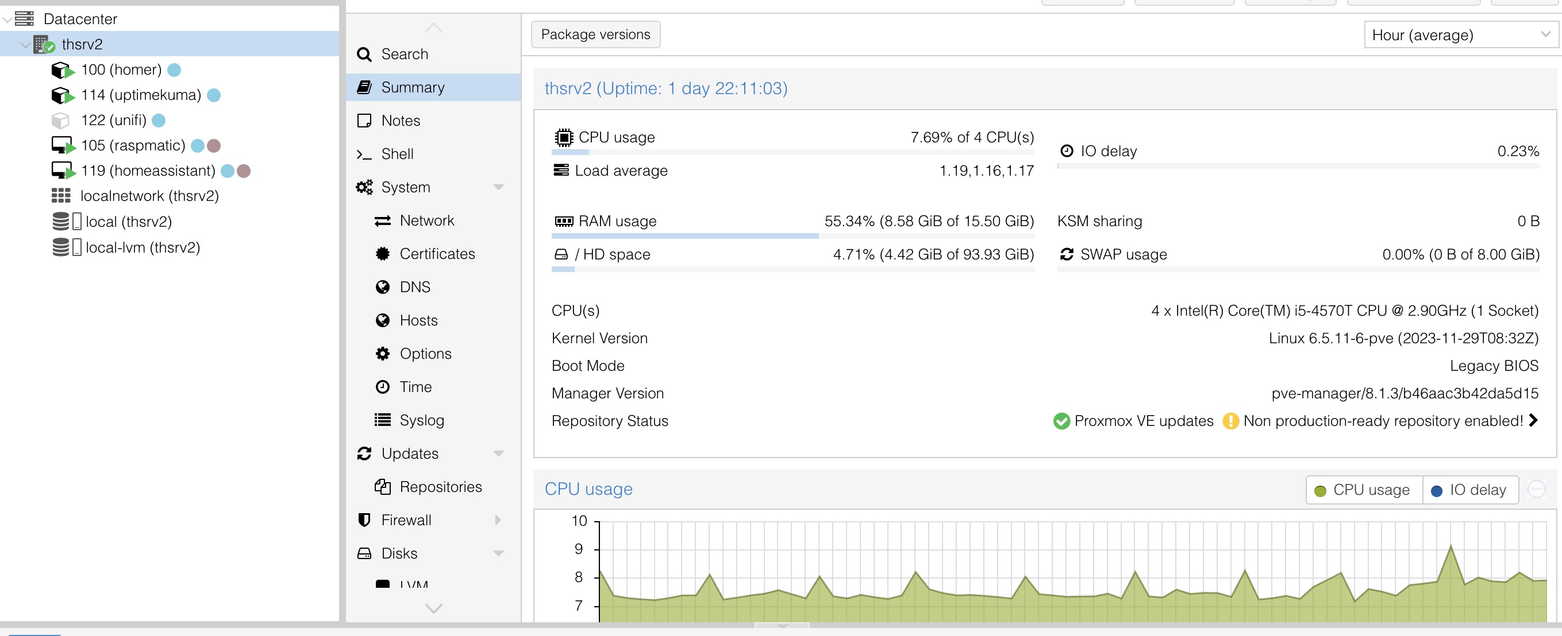Open the DNS globe icon
This screenshot has height=636, width=1562.
pyautogui.click(x=383, y=287)
